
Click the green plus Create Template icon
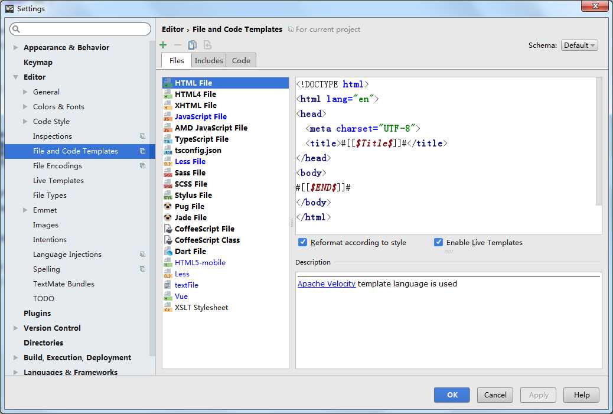163,45
